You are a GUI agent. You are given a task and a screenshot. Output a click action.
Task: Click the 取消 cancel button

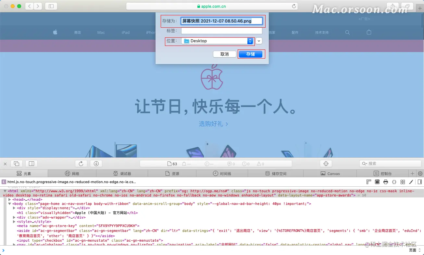(x=225, y=54)
